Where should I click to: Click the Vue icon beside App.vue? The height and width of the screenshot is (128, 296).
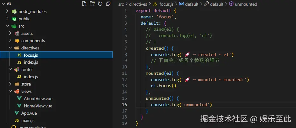point(17,113)
